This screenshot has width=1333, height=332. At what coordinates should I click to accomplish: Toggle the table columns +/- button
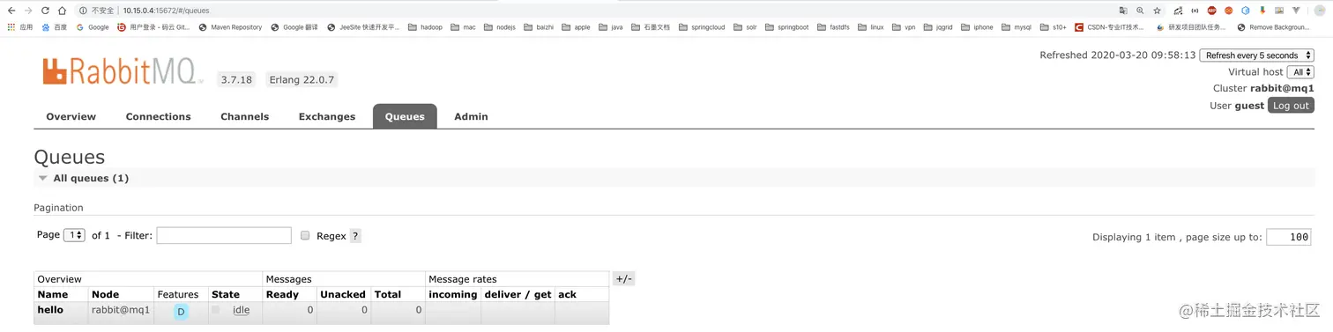coord(623,279)
